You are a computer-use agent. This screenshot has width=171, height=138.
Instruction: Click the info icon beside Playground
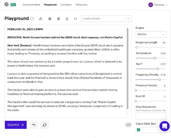[x=32, y=19]
